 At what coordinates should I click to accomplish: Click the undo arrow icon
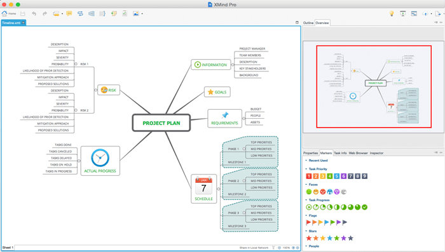(34, 13)
